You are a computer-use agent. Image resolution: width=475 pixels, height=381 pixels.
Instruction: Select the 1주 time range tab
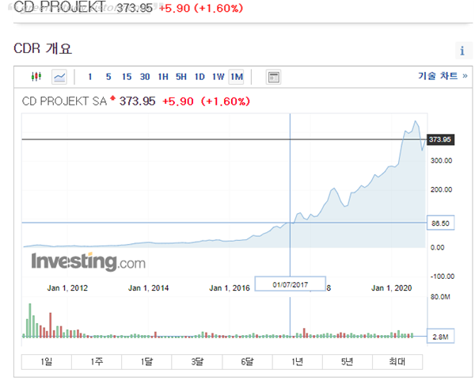(97, 362)
